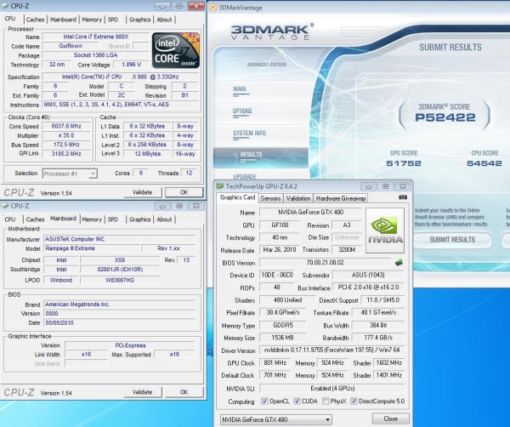Click Bandwidth value 177.4 GB/s

click(x=378, y=338)
